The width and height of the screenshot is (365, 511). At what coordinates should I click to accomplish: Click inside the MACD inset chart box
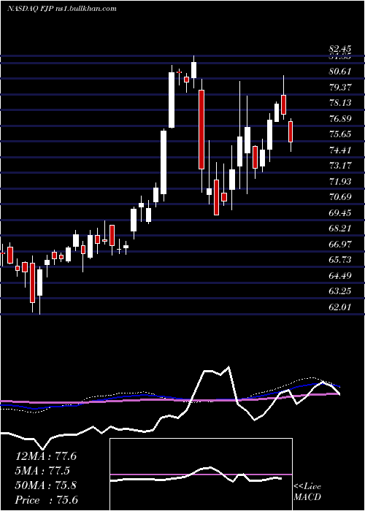point(201,474)
